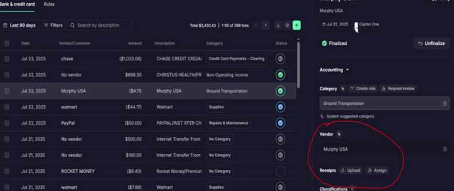Image resolution: width=454 pixels, height=191 pixels.
Task: Open the Last 90 days date range selector
Action: [19, 25]
